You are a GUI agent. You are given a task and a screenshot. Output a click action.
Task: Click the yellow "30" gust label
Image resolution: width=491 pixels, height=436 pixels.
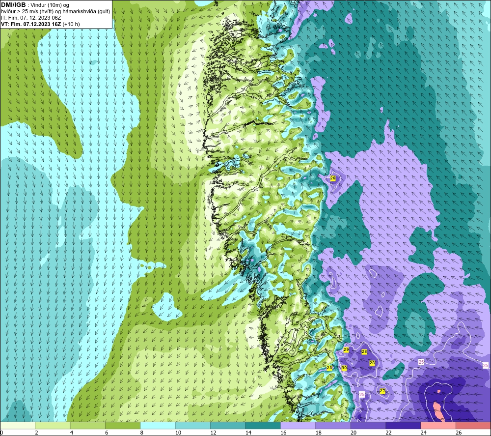coord(344,368)
